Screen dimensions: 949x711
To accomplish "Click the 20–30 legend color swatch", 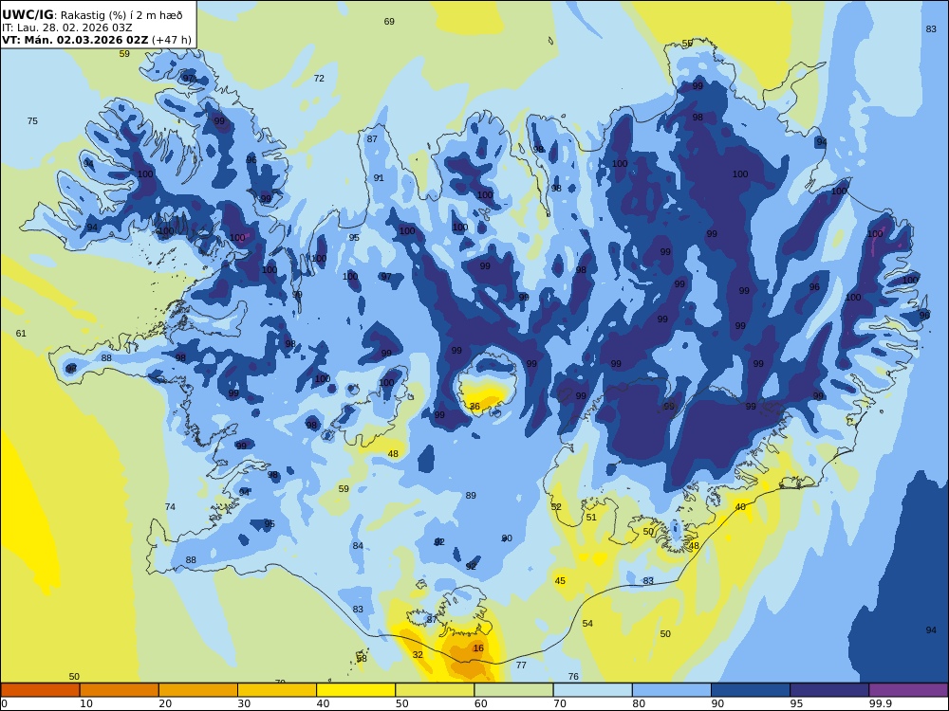I will [198, 690].
